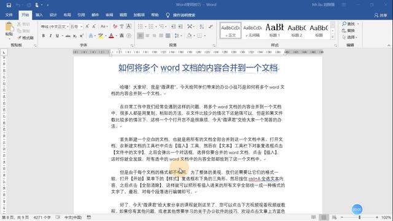Switch to the Insert tab
The width and height of the screenshot is (393, 221).
tap(39, 15)
